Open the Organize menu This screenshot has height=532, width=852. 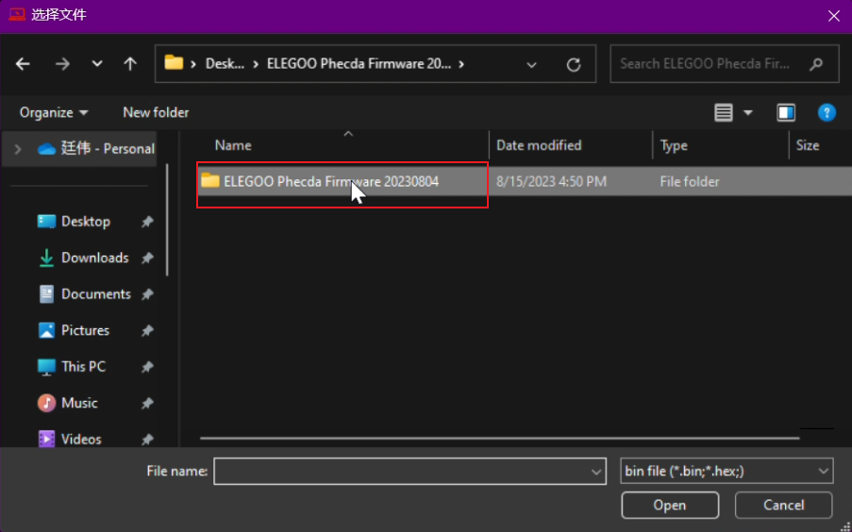coord(54,112)
